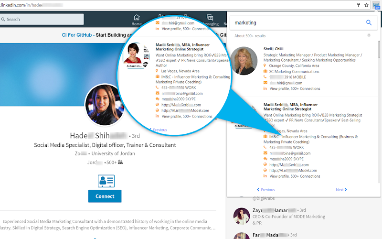Image resolution: width=382 pixels, height=239 pixels.
Task: Click the browser address bar URL
Action: (x=32, y=5)
